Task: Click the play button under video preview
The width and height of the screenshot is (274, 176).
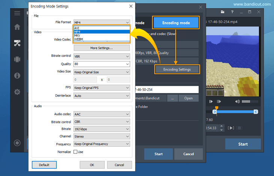Action: pos(211,101)
